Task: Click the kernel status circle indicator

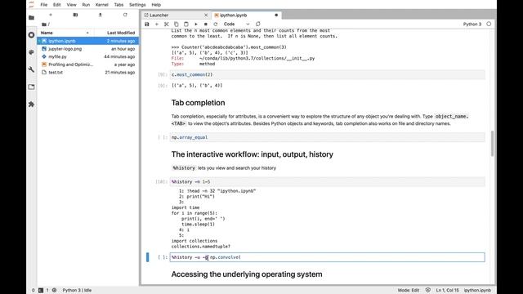Action: click(489, 24)
